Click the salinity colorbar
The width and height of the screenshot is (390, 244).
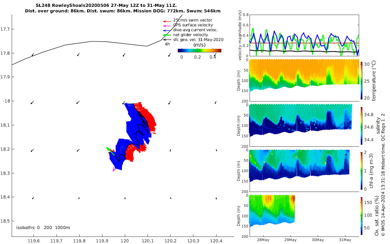coord(362,126)
